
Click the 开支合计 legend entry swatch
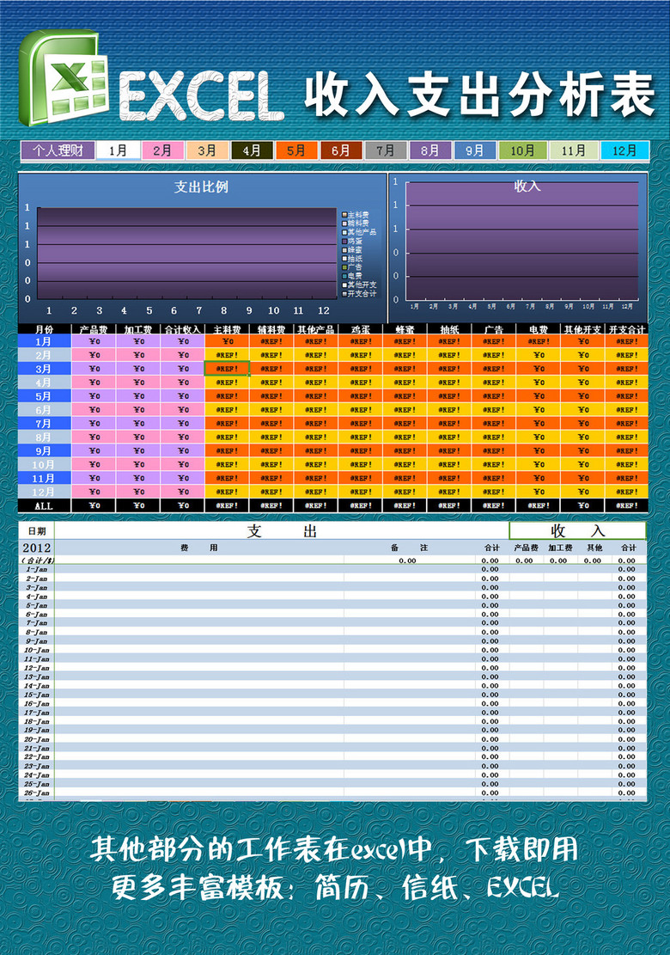click(x=344, y=294)
